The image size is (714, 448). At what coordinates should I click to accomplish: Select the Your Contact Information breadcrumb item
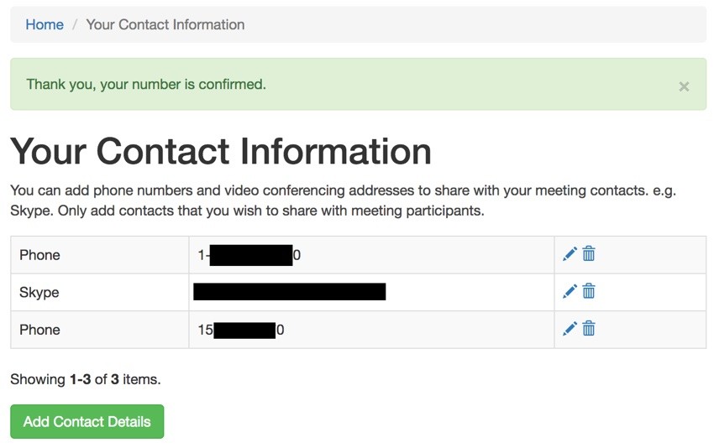165,24
